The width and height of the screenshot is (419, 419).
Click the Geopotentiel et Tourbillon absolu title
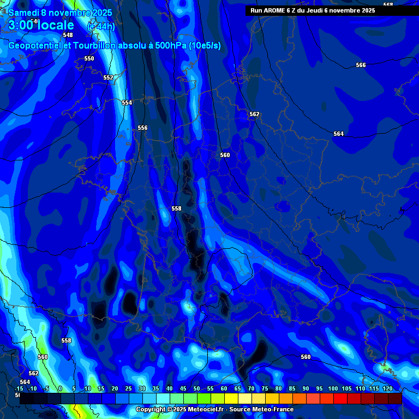[x=115, y=46]
